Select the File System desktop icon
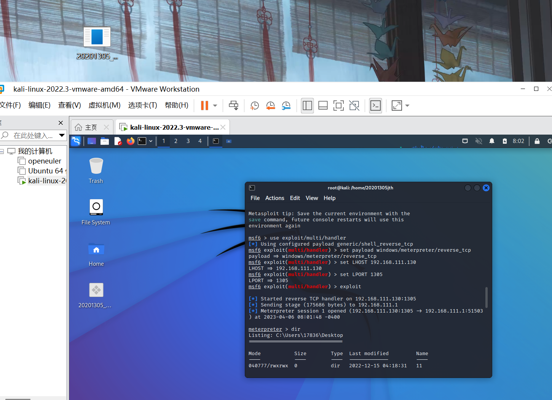This screenshot has height=400, width=552. point(96,212)
